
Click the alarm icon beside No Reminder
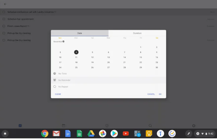point(55,80)
